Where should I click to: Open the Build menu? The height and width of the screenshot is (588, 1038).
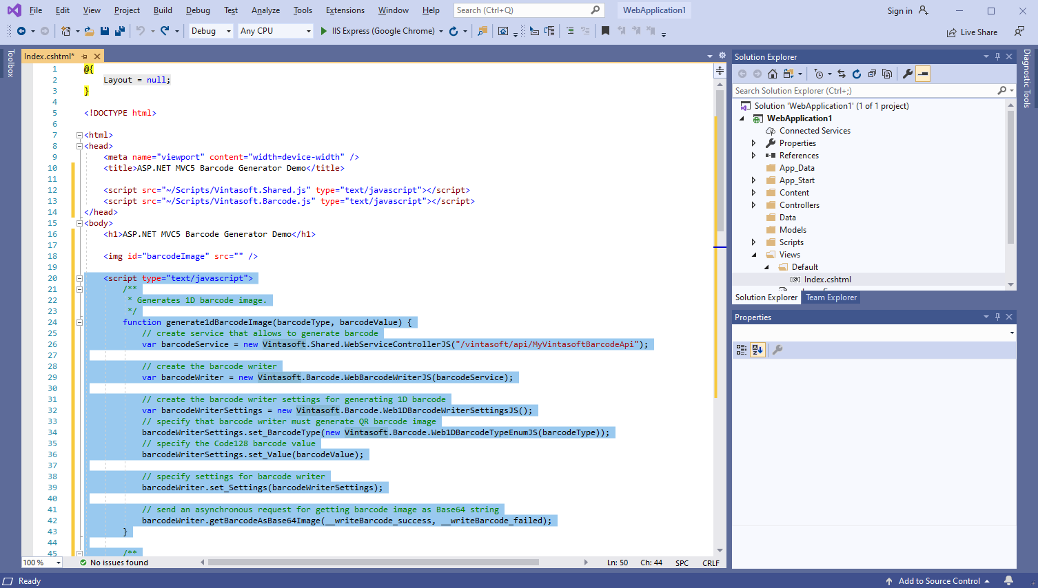pyautogui.click(x=163, y=10)
